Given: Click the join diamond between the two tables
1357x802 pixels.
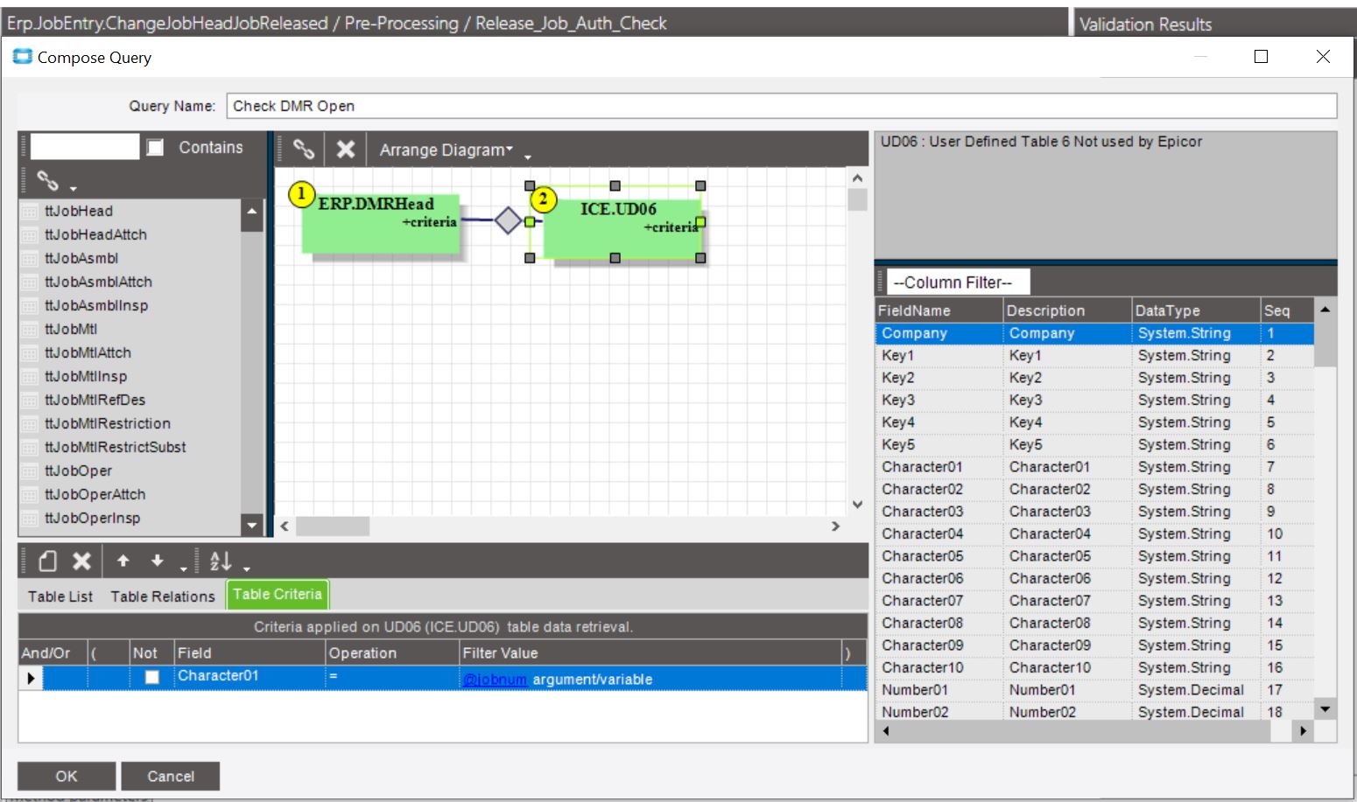Looking at the screenshot, I should click(508, 220).
